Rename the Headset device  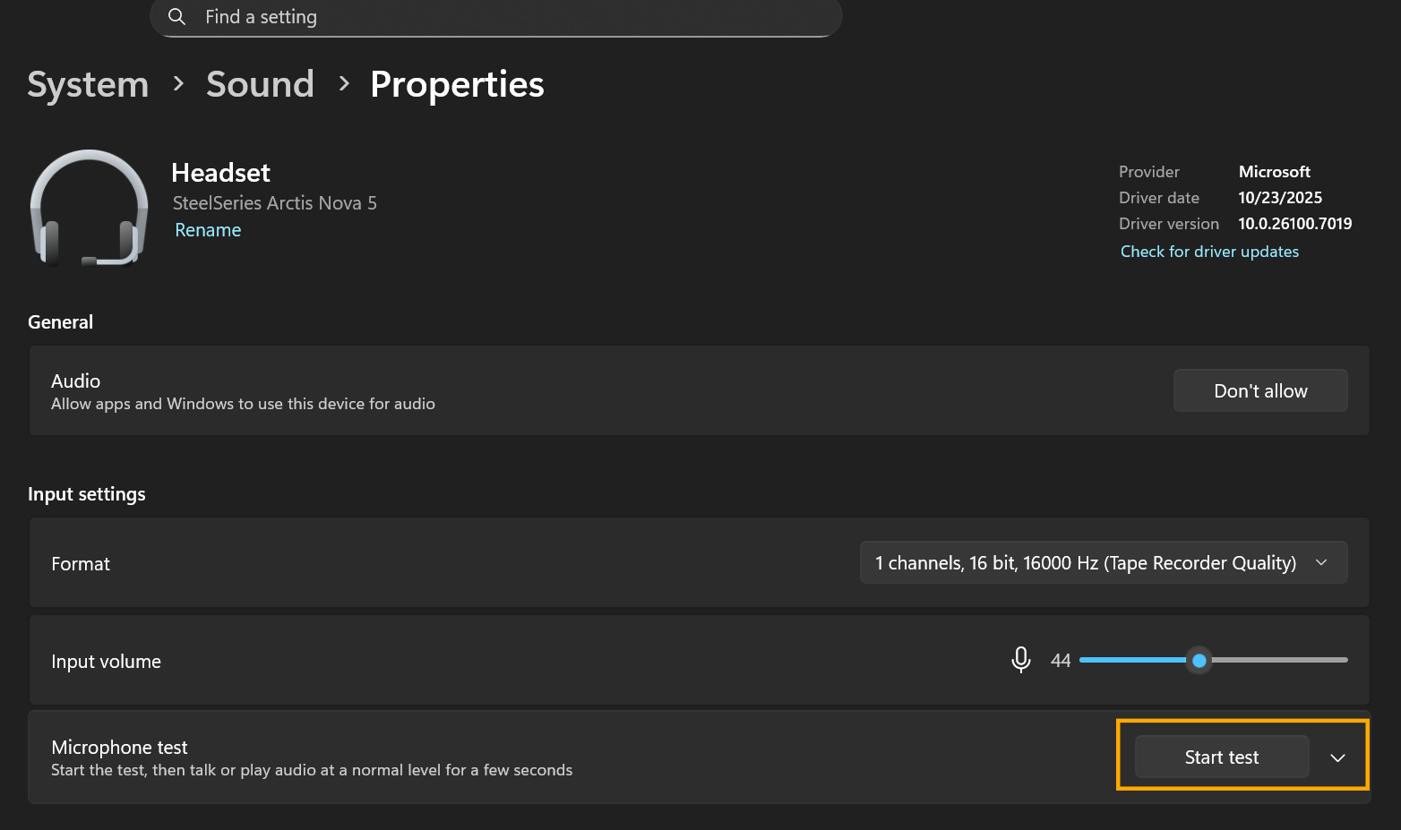click(208, 230)
